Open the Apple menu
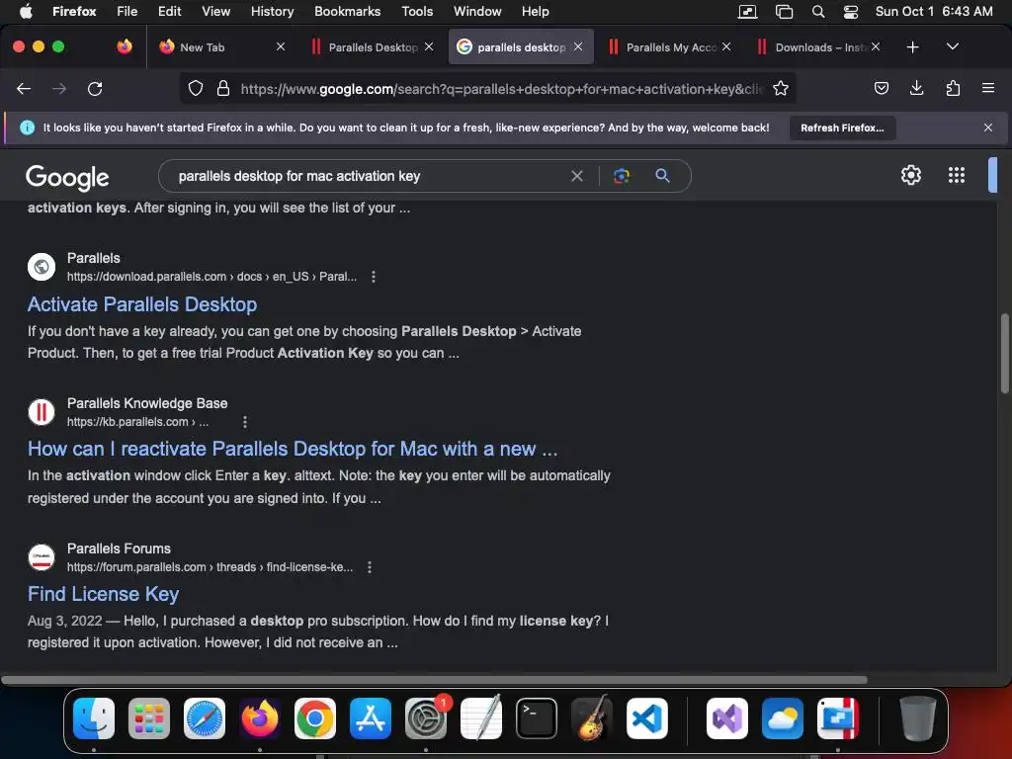 [26, 12]
